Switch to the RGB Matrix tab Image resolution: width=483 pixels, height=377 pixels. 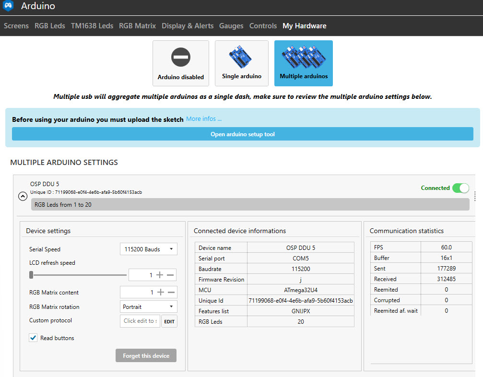(137, 26)
